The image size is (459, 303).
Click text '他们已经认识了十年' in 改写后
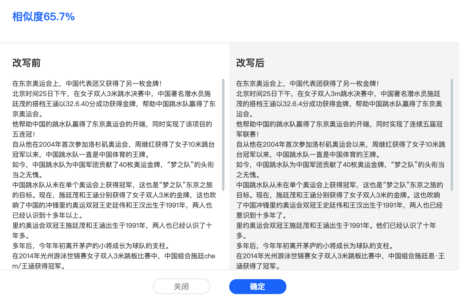[406, 225]
